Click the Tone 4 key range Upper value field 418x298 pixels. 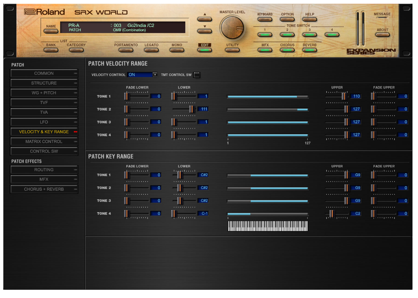pos(356,214)
